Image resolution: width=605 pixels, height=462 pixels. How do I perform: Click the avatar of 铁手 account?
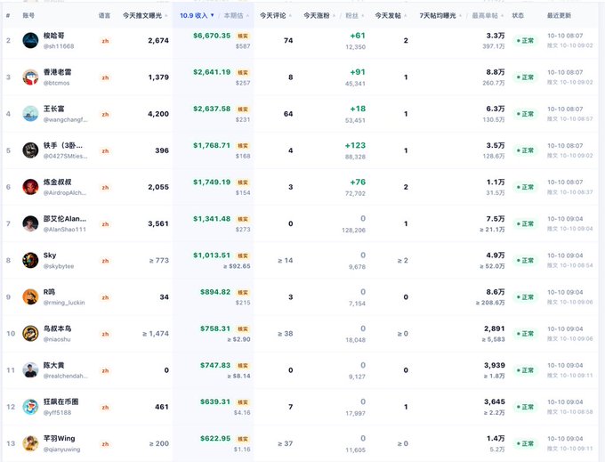click(x=30, y=150)
